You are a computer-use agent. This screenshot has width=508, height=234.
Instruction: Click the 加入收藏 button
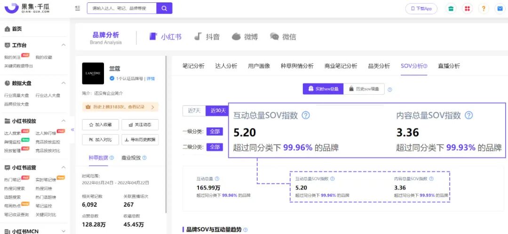[101, 125]
